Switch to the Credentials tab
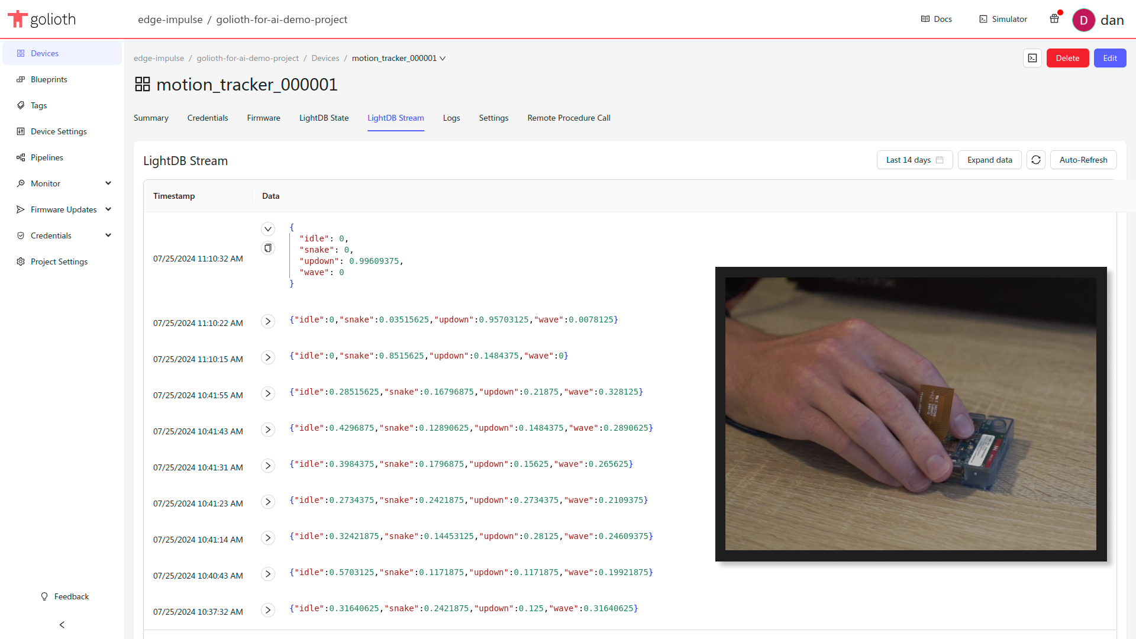The height and width of the screenshot is (639, 1136). click(208, 118)
